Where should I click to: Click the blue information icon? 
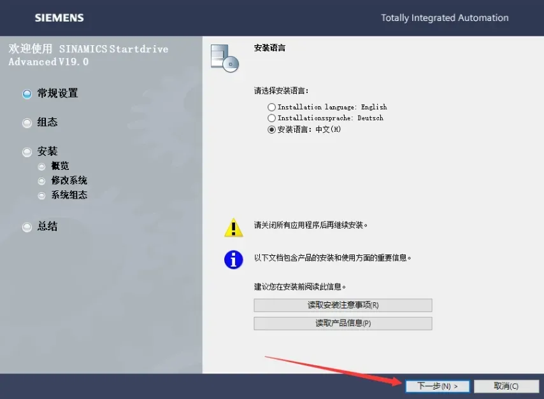pos(234,260)
